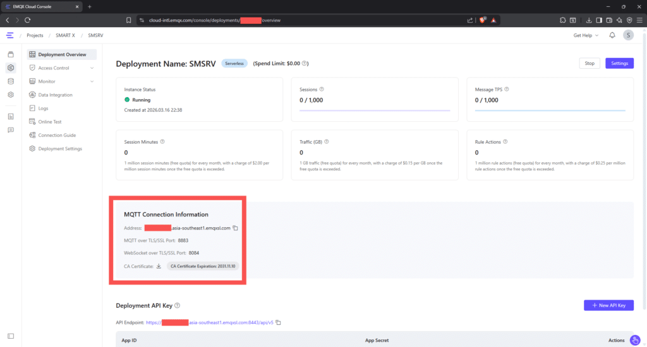Select the hexagon deployment icon in left rail
647x347 pixels.
click(x=11, y=68)
